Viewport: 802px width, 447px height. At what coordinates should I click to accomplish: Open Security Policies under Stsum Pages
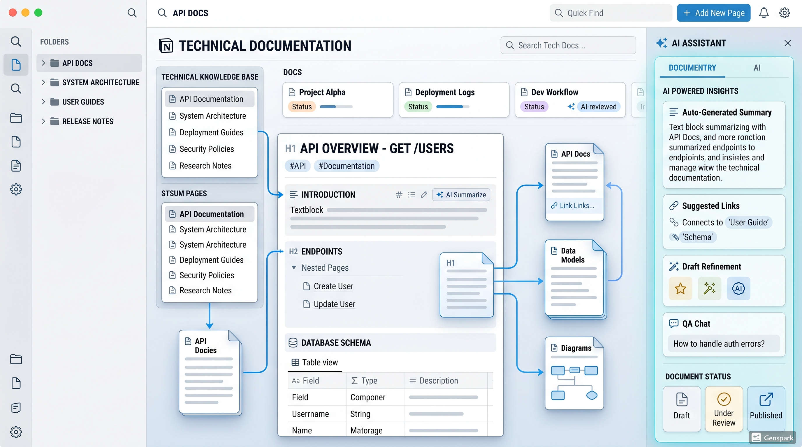(209, 275)
